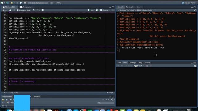Screen dimensions: 198x111
Task: Click the Open File folder icon
Action: pos(12,3)
